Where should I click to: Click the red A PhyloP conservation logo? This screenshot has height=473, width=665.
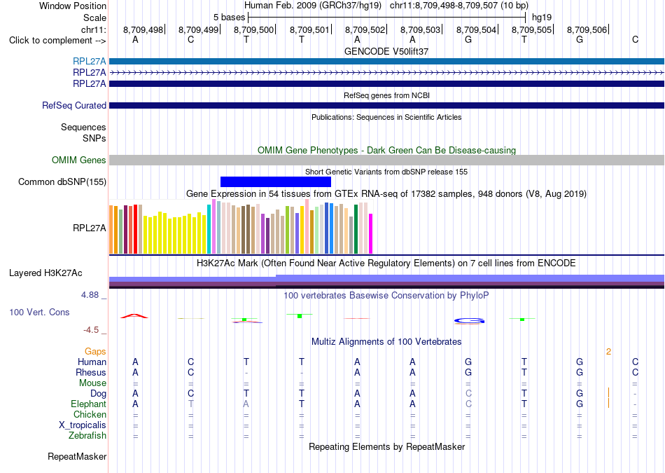[x=134, y=316]
